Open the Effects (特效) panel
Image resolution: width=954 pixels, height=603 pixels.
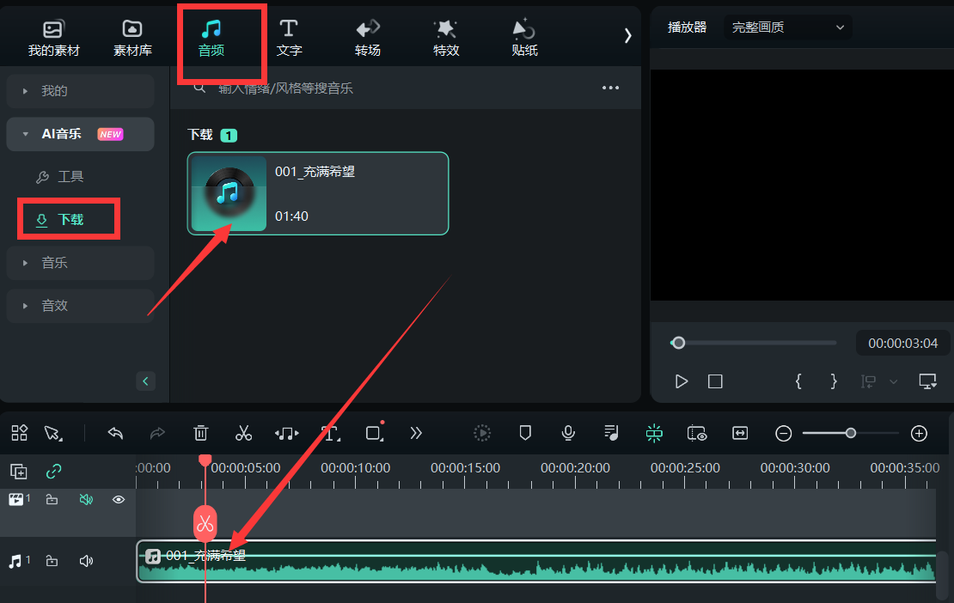(446, 39)
